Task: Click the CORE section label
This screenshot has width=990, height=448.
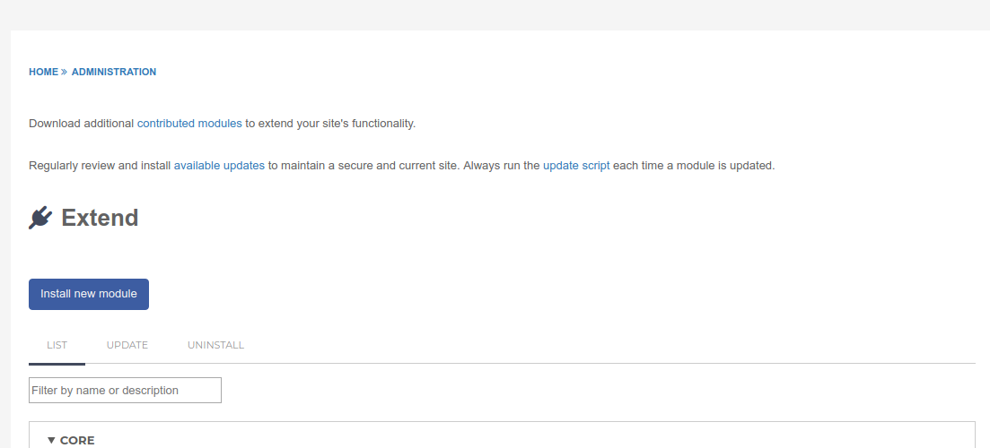Action: (77, 440)
